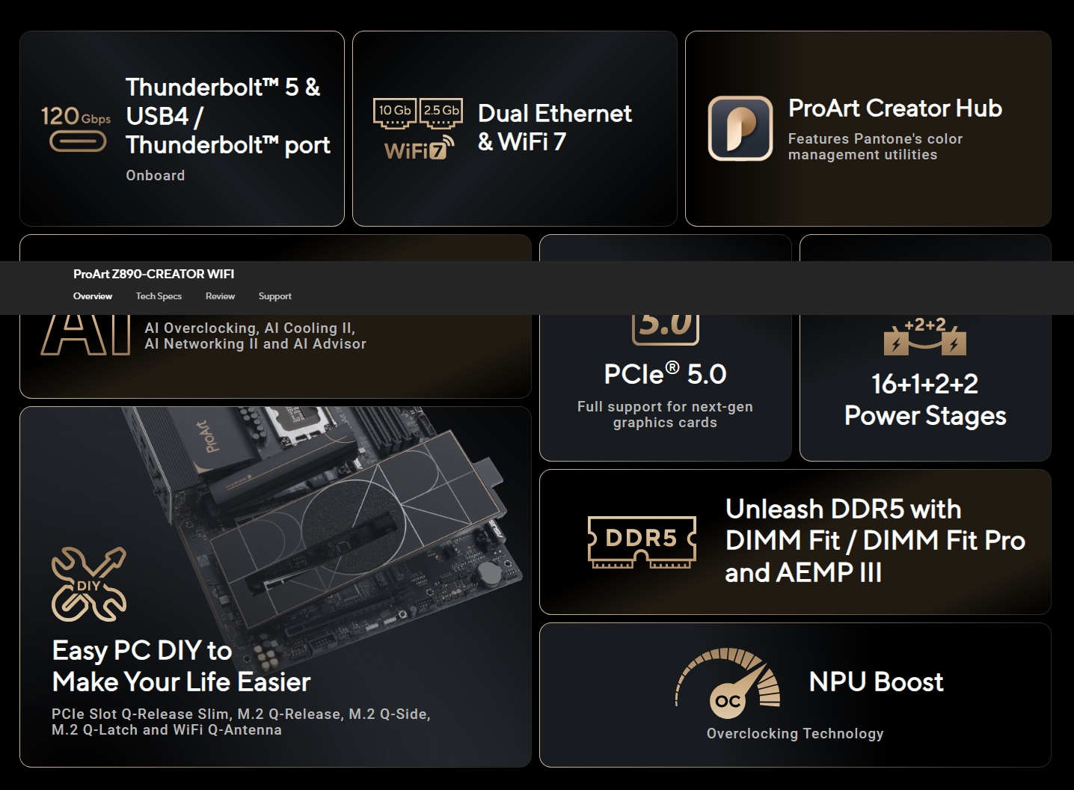Image resolution: width=1074 pixels, height=790 pixels.
Task: Select the PCIe 5.0 feature card title
Action: point(665,374)
